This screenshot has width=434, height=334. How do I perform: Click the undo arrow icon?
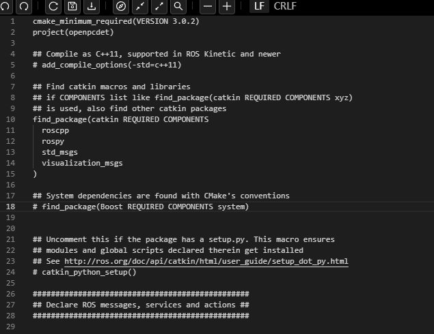(5, 6)
